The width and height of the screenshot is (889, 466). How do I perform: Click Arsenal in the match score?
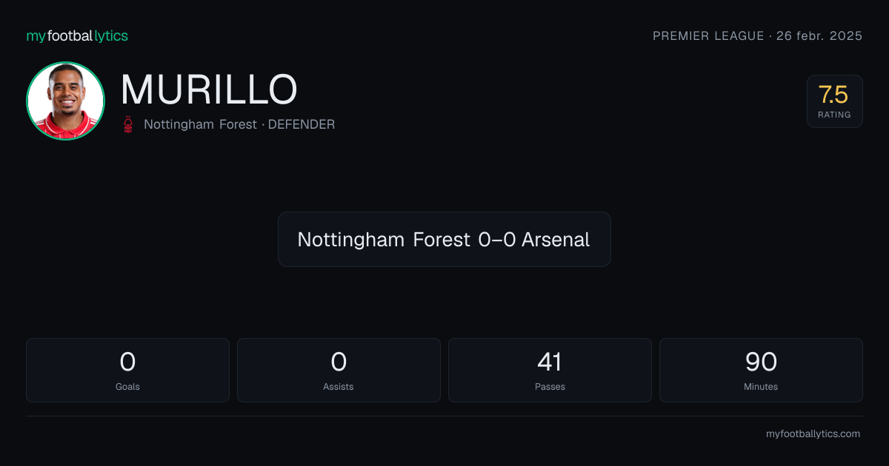click(x=556, y=240)
